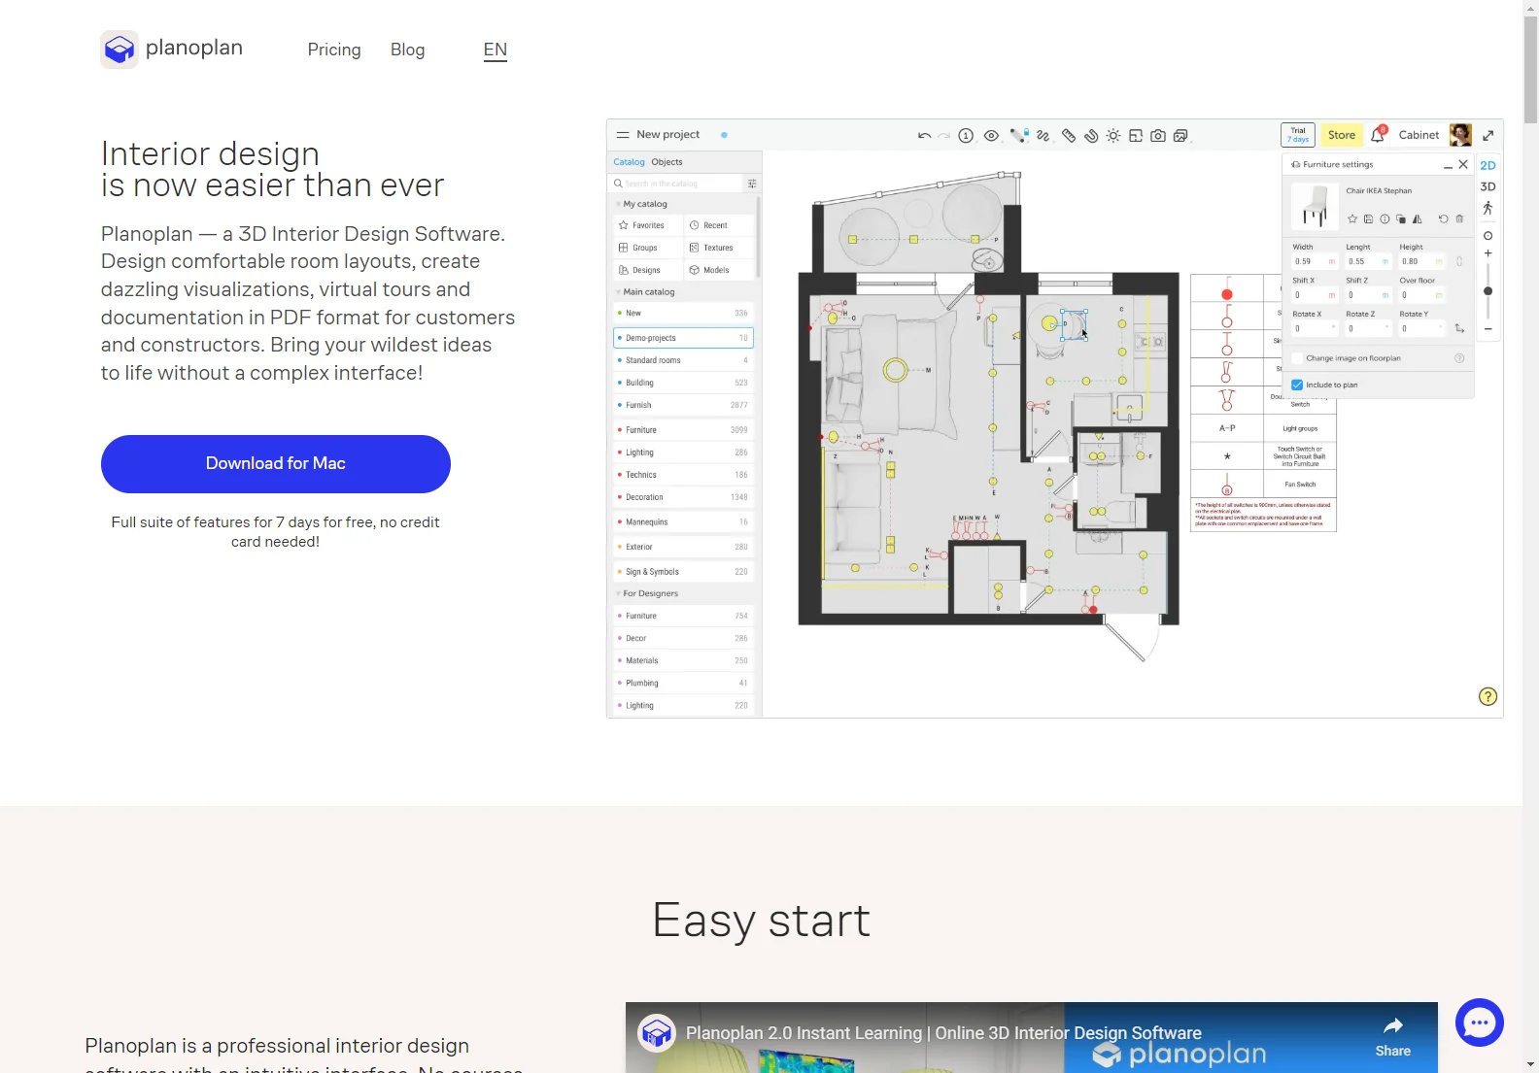The image size is (1539, 1073).
Task: Click the info icon in Furniture settings
Action: tap(1385, 219)
